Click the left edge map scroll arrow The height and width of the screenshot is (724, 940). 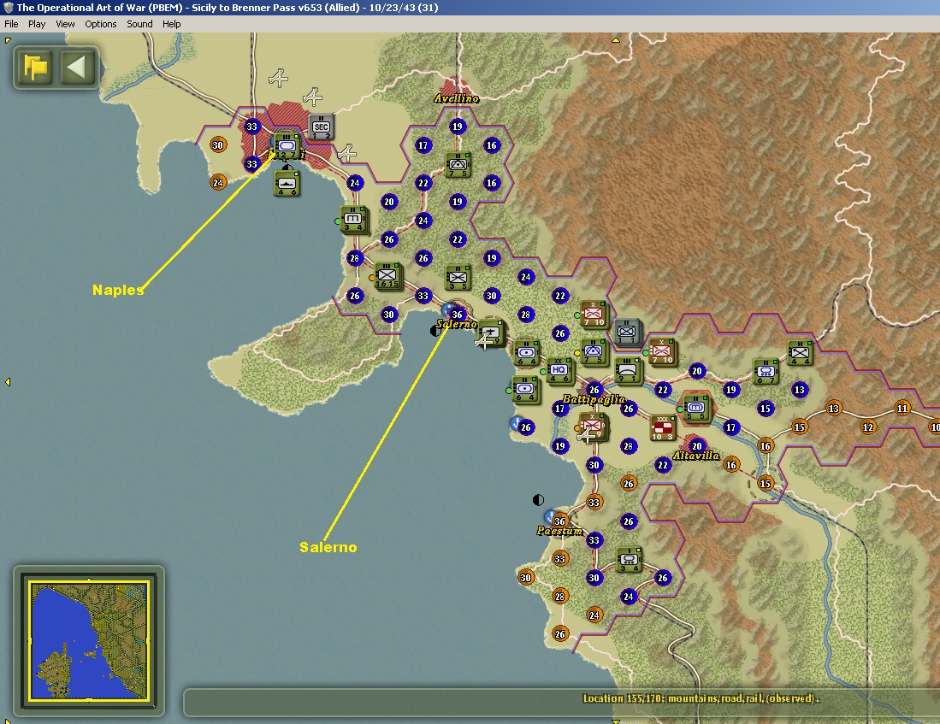(x=8, y=382)
